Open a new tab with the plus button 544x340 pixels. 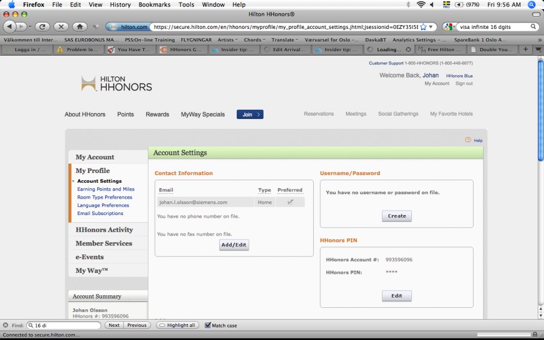point(526,49)
